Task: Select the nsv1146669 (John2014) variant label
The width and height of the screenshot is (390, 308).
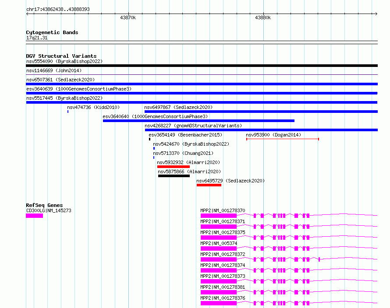Action: tap(54, 70)
